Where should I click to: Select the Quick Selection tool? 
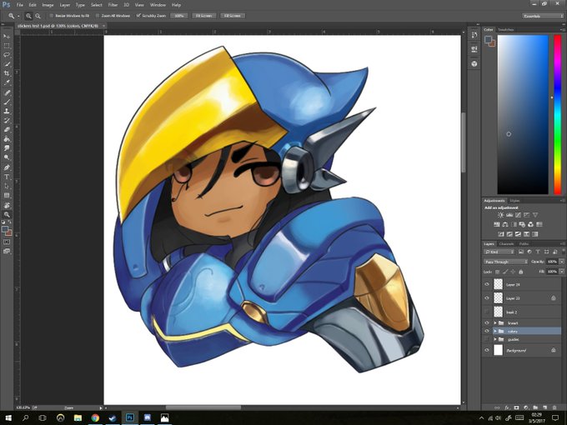coord(7,64)
